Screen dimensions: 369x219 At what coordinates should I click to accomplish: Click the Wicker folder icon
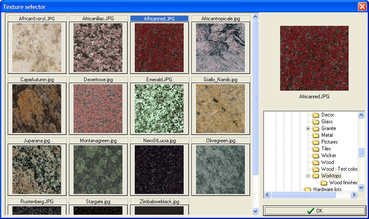[315, 156]
